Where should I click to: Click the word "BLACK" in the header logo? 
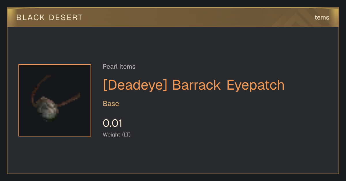click(31, 18)
